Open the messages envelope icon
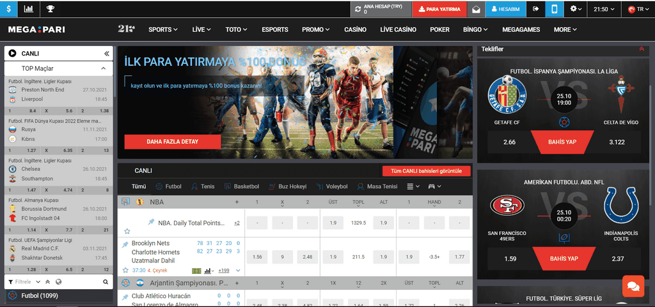The height and width of the screenshot is (307, 655). 476,9
